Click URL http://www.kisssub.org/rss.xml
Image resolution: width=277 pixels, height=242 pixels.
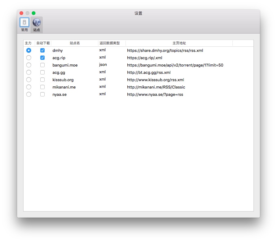click(155, 80)
